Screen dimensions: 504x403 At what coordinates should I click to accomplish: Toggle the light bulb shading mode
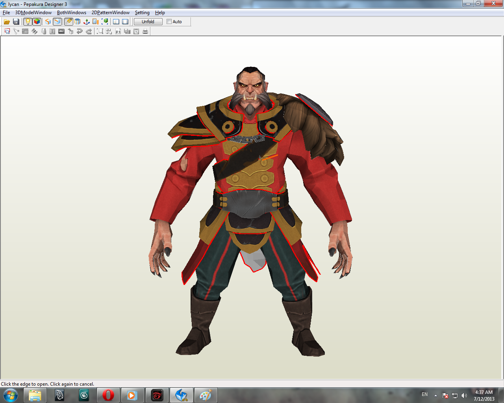pyautogui.click(x=28, y=22)
